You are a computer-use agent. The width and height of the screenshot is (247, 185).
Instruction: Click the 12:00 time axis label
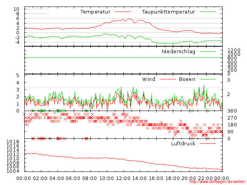point(123,178)
